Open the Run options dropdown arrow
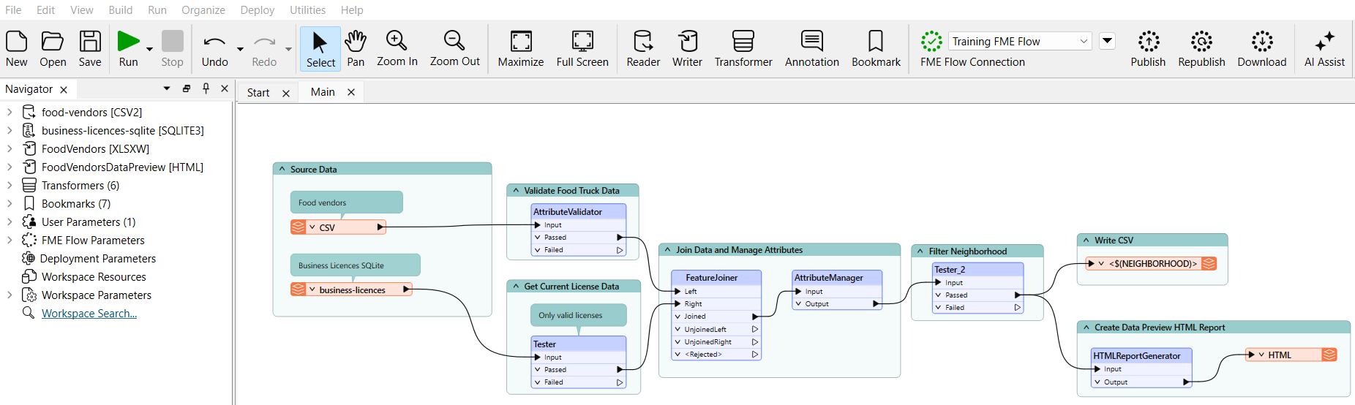The width and height of the screenshot is (1355, 405). [x=150, y=49]
